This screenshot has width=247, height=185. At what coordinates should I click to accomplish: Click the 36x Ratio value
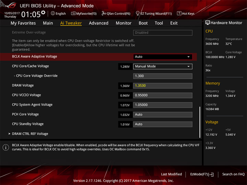pyautogui.click(x=208, y=70)
